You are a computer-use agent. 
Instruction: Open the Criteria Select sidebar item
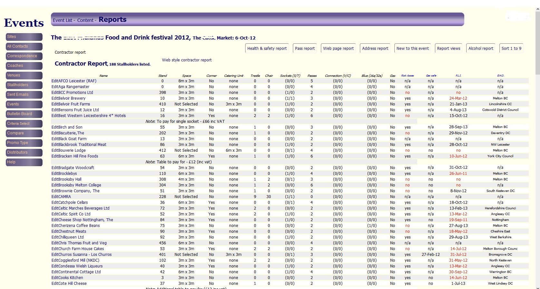tap(24, 123)
